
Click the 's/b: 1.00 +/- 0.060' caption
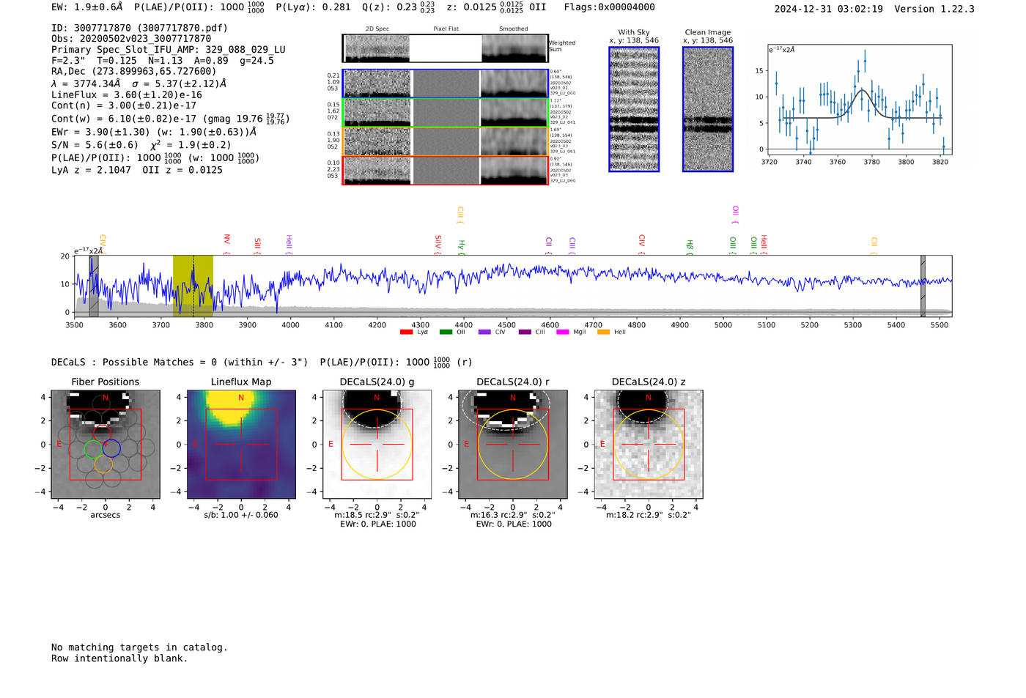point(241,515)
